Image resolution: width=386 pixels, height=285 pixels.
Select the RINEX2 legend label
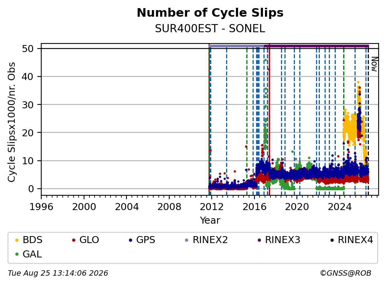210,240
